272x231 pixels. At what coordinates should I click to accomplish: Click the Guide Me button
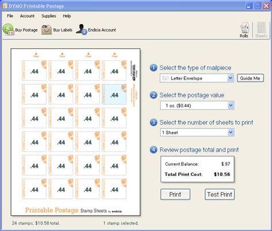pyautogui.click(x=250, y=78)
